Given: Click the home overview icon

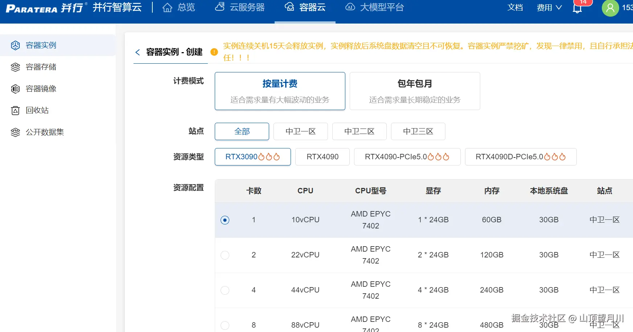Looking at the screenshot, I should (167, 8).
